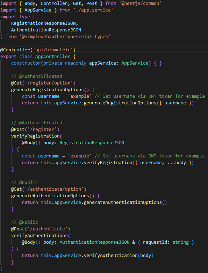Click RegistrationResponseJSON type after 'body:'
The width and height of the screenshot is (208, 273).
coord(92,142)
